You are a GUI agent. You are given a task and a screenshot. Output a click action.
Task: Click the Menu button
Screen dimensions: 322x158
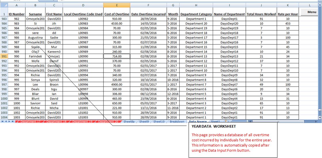click(312, 12)
